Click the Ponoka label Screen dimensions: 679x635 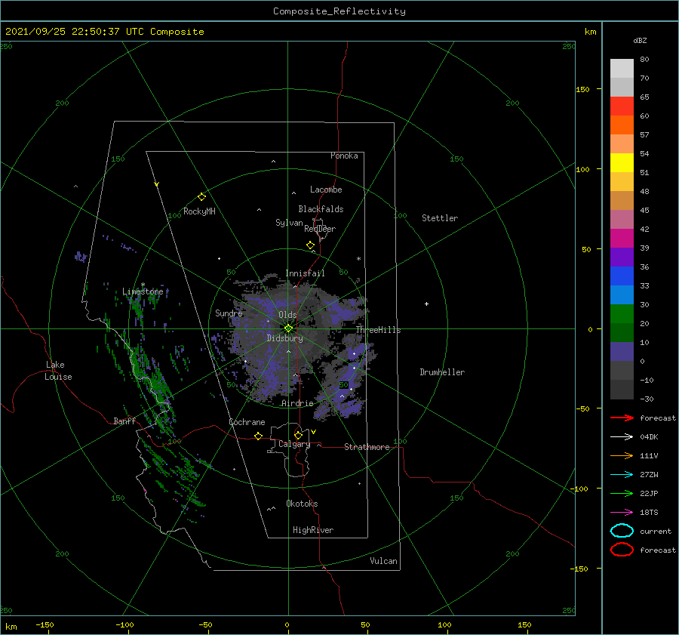click(x=344, y=156)
